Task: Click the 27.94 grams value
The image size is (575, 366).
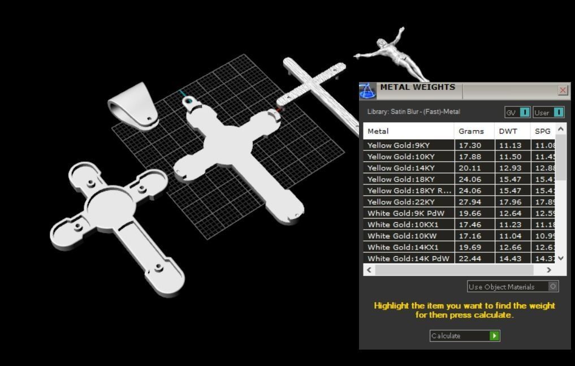Action: [470, 202]
